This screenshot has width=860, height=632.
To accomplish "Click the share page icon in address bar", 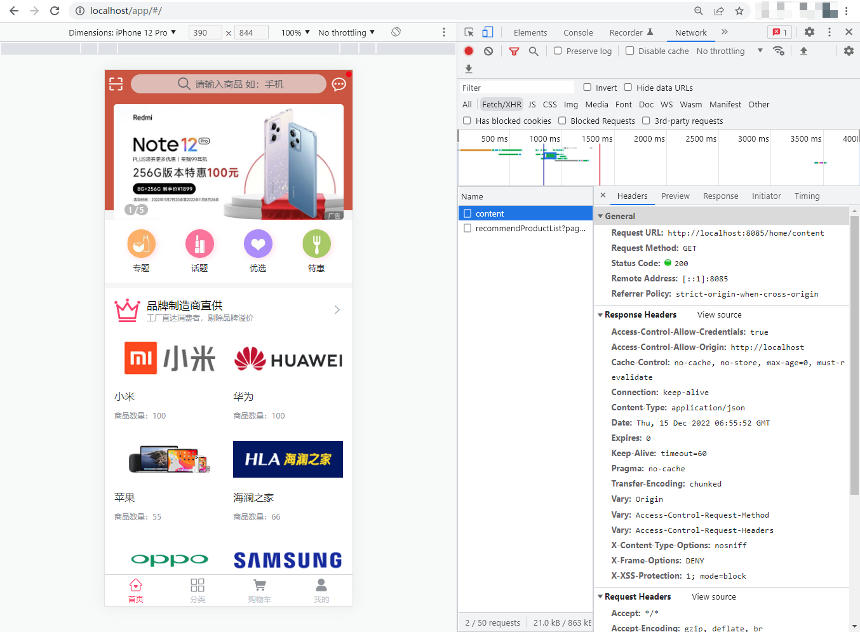I will [719, 11].
